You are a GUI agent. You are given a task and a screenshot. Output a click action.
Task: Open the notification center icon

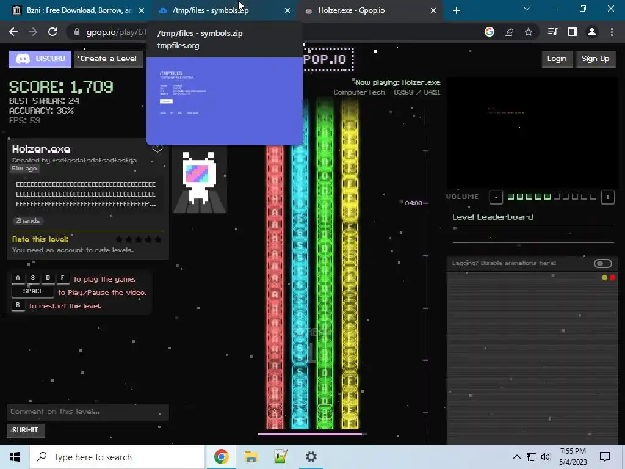click(605, 457)
